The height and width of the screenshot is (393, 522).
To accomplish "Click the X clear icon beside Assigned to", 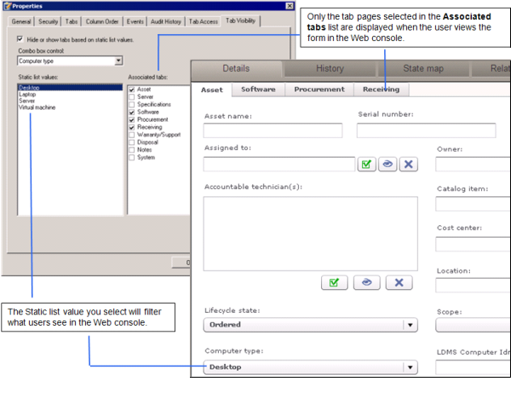I will point(409,165).
